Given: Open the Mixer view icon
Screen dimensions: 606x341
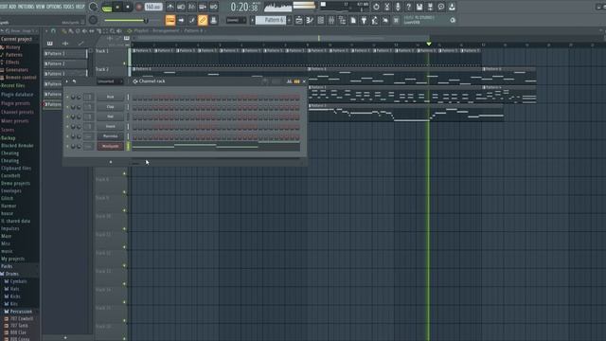Looking at the screenshot, I should point(331,21).
